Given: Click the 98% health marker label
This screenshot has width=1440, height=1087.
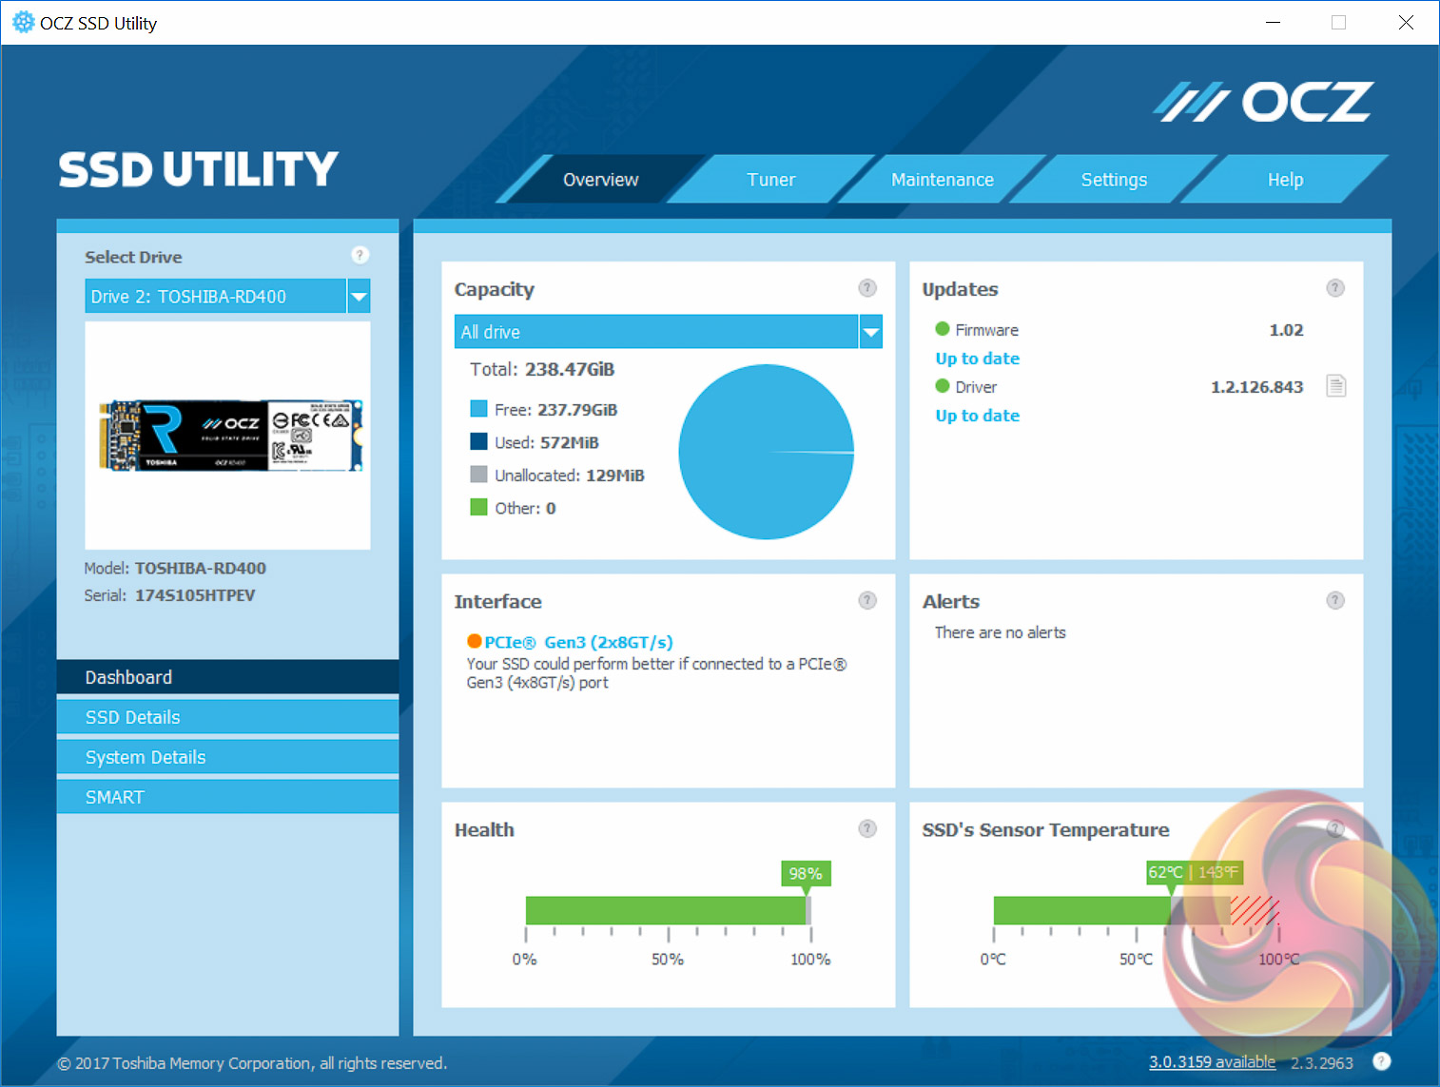Looking at the screenshot, I should [x=806, y=873].
